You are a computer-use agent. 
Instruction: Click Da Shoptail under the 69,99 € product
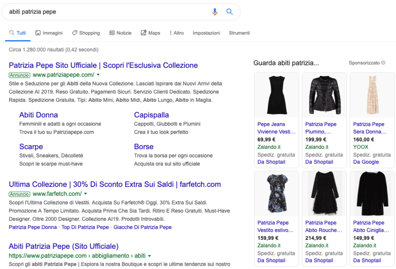click(x=271, y=162)
